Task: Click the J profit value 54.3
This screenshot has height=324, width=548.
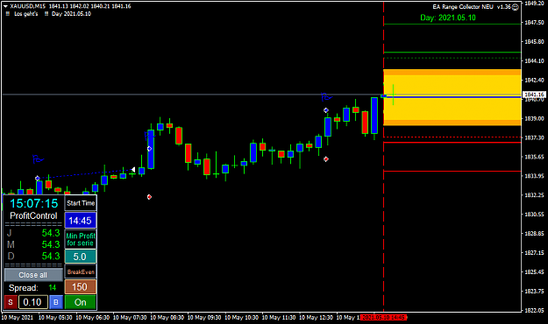Action: [51, 233]
